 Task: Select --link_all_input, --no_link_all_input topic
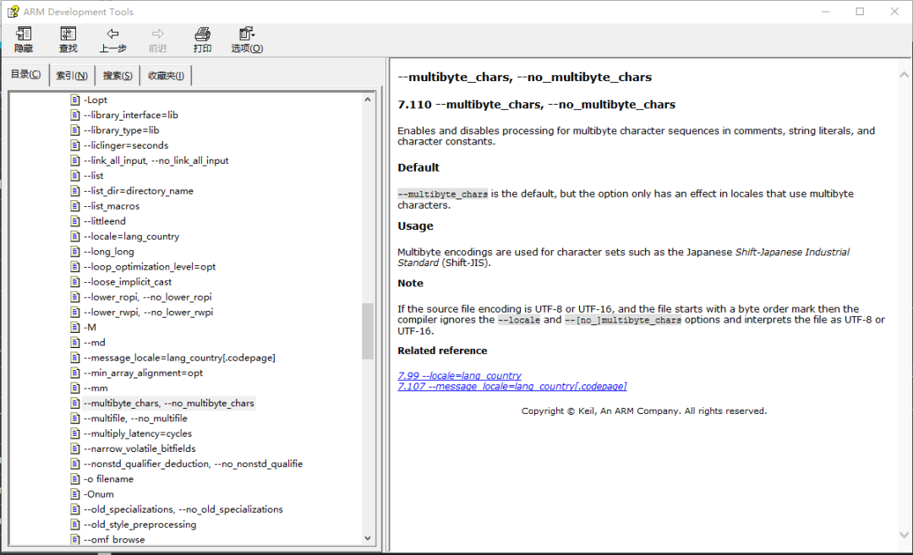156,161
